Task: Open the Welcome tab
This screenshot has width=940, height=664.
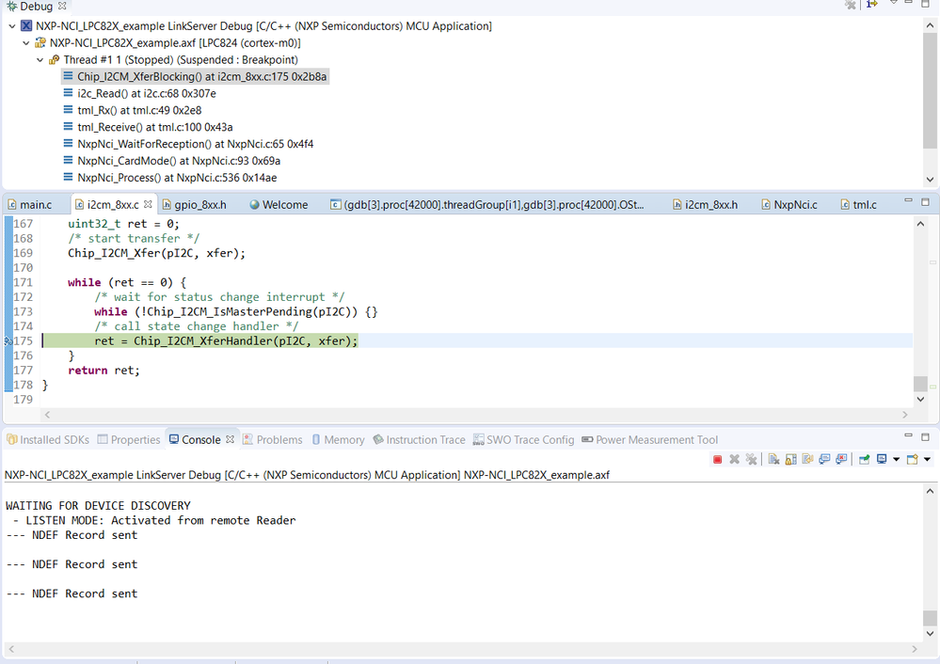Action: click(279, 205)
